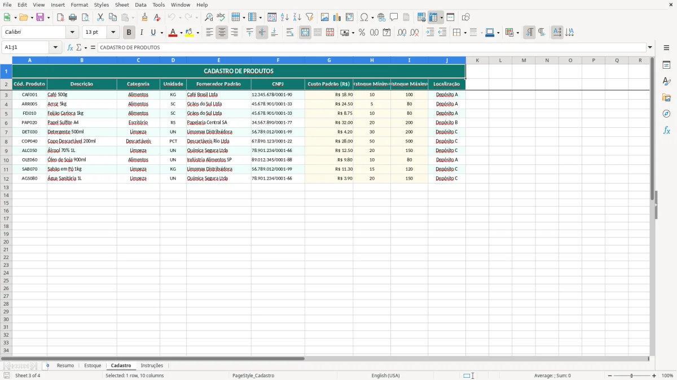Toggle Wrap Text

pyautogui.click(x=290, y=33)
